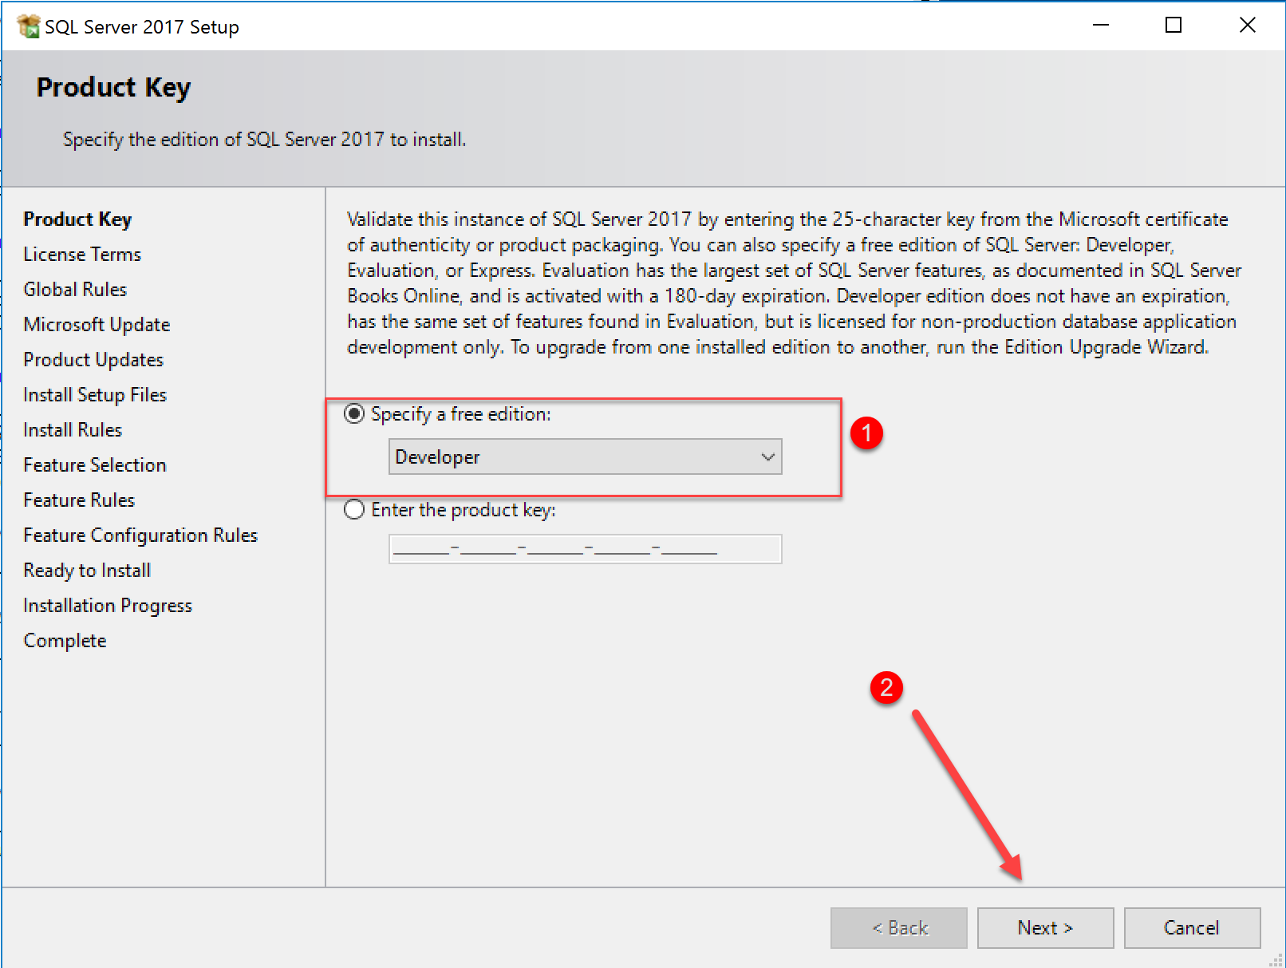Click the < Back button
Screen dimensions: 1286x968
coord(898,927)
